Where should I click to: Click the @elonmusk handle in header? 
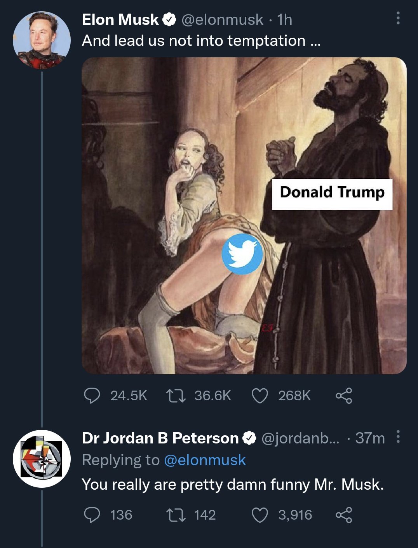pos(222,20)
